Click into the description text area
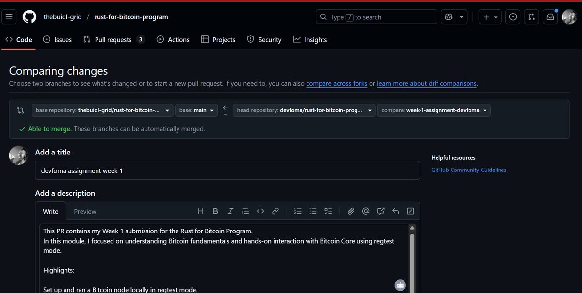This screenshot has width=582, height=293. pos(224,258)
